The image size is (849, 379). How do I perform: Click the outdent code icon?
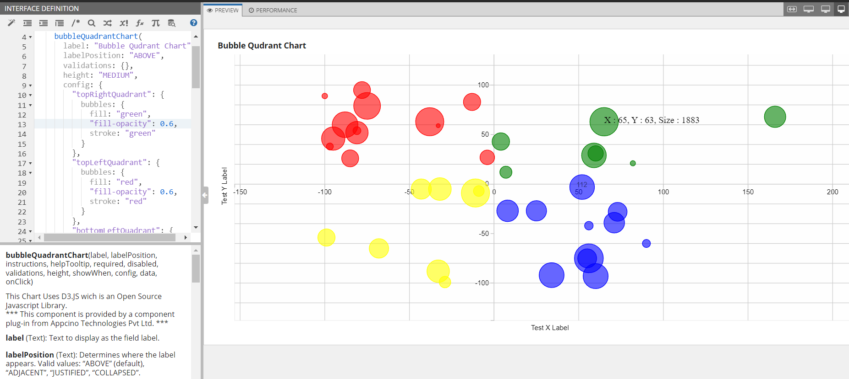[x=27, y=23]
